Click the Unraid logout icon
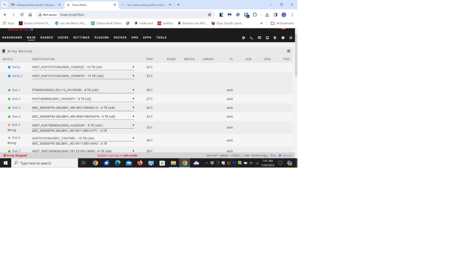 [x=244, y=38]
